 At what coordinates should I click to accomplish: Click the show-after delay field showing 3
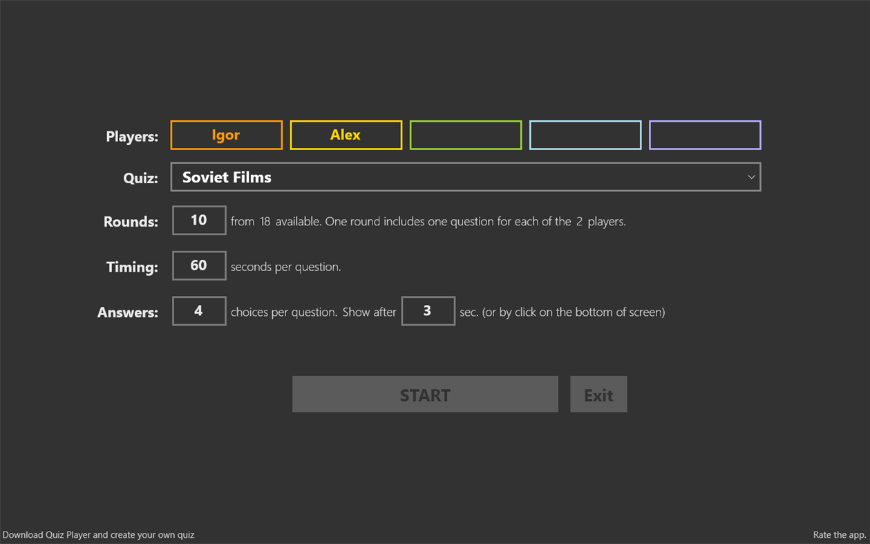(428, 311)
